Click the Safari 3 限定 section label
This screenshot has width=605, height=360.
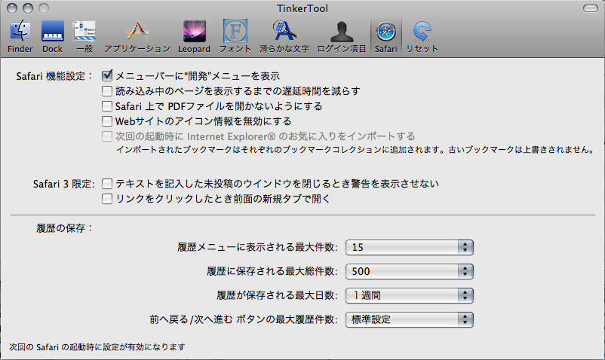click(63, 184)
